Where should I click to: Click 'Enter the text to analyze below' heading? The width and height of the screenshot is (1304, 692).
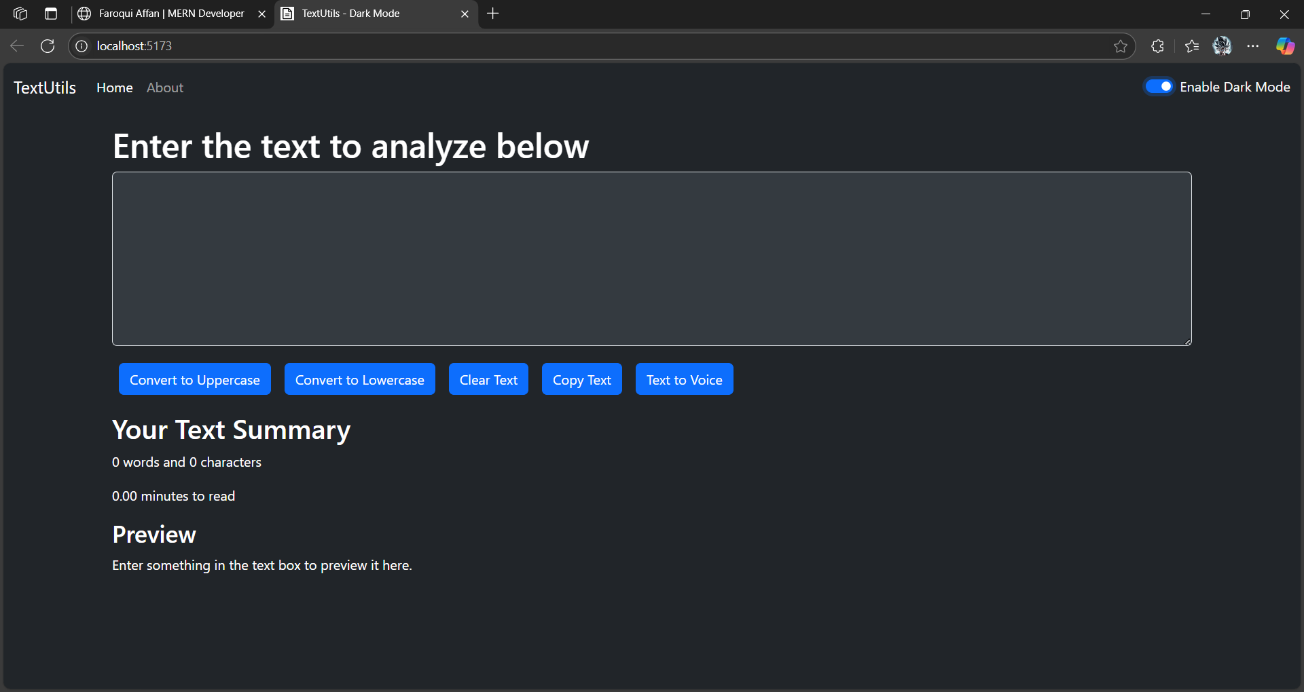pos(351,147)
